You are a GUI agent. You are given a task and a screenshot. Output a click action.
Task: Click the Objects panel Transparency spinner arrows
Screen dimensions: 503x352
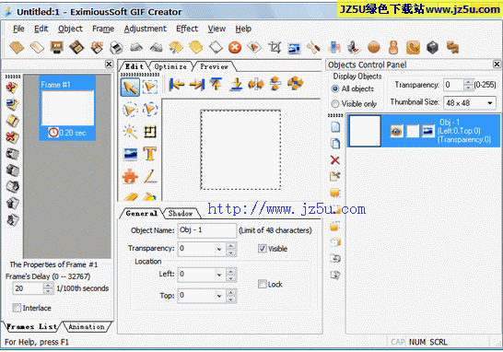point(468,85)
